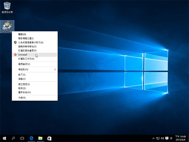Switch input method via 中 indicator

[171, 138]
